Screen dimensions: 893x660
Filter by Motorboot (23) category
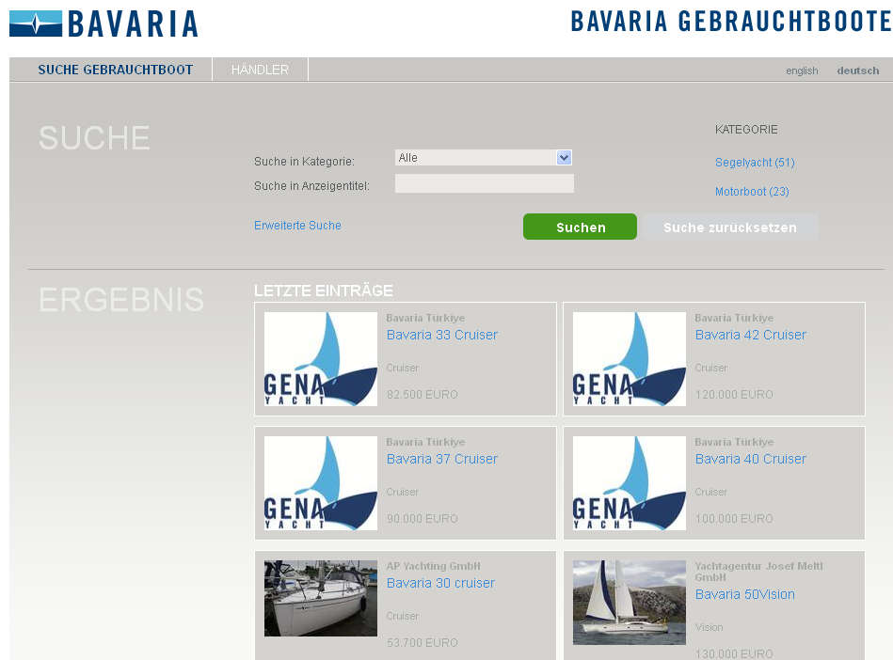(752, 192)
